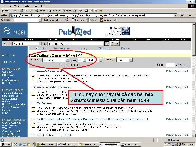Check the box for result 3
Screen dimensions: 196x147
(x=32, y=103)
